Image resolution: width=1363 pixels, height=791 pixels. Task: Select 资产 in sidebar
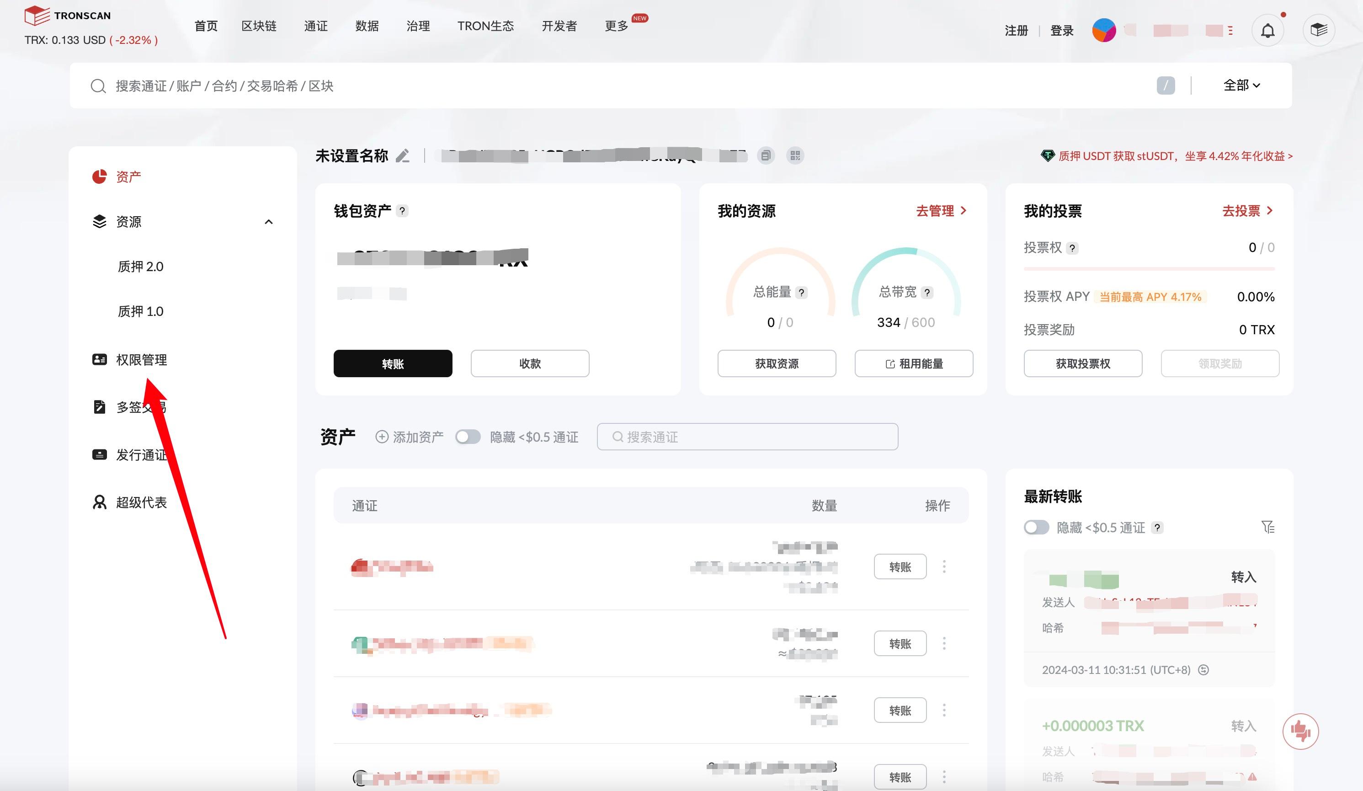pos(129,176)
